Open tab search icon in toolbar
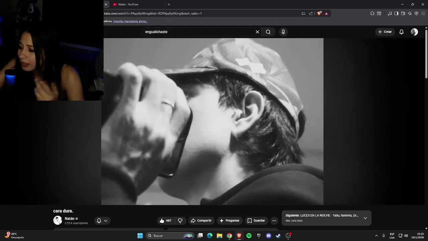The height and width of the screenshot is (241, 428). pos(379,13)
